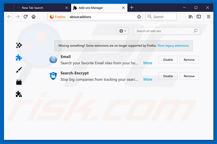This screenshot has height=144, width=217.
Task: Open unsupported legacy extensions warning category
Action: click(19, 94)
